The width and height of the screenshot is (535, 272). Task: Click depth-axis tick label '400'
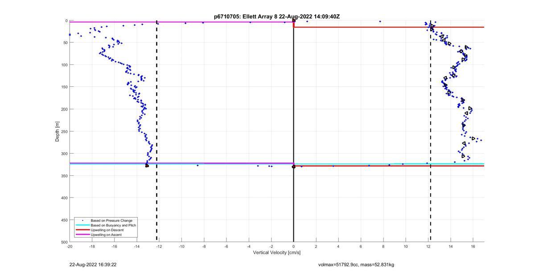click(x=64, y=198)
